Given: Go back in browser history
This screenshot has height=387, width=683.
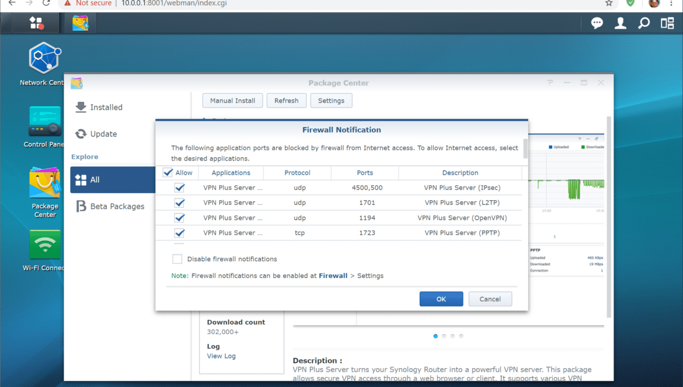Looking at the screenshot, I should pos(12,3).
